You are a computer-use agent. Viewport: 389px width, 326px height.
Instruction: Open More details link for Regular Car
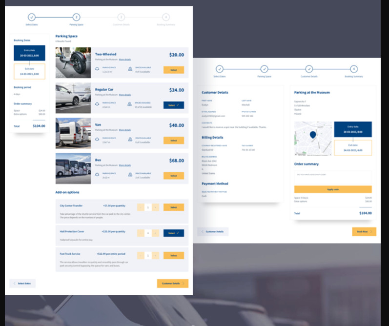(125, 95)
